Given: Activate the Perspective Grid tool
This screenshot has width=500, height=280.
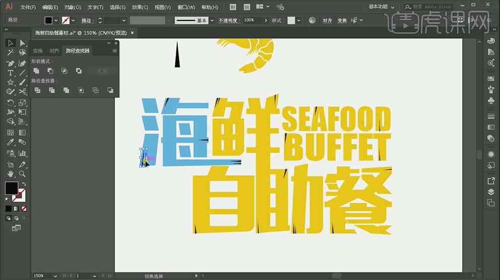Looking at the screenshot, I should coord(22,122).
